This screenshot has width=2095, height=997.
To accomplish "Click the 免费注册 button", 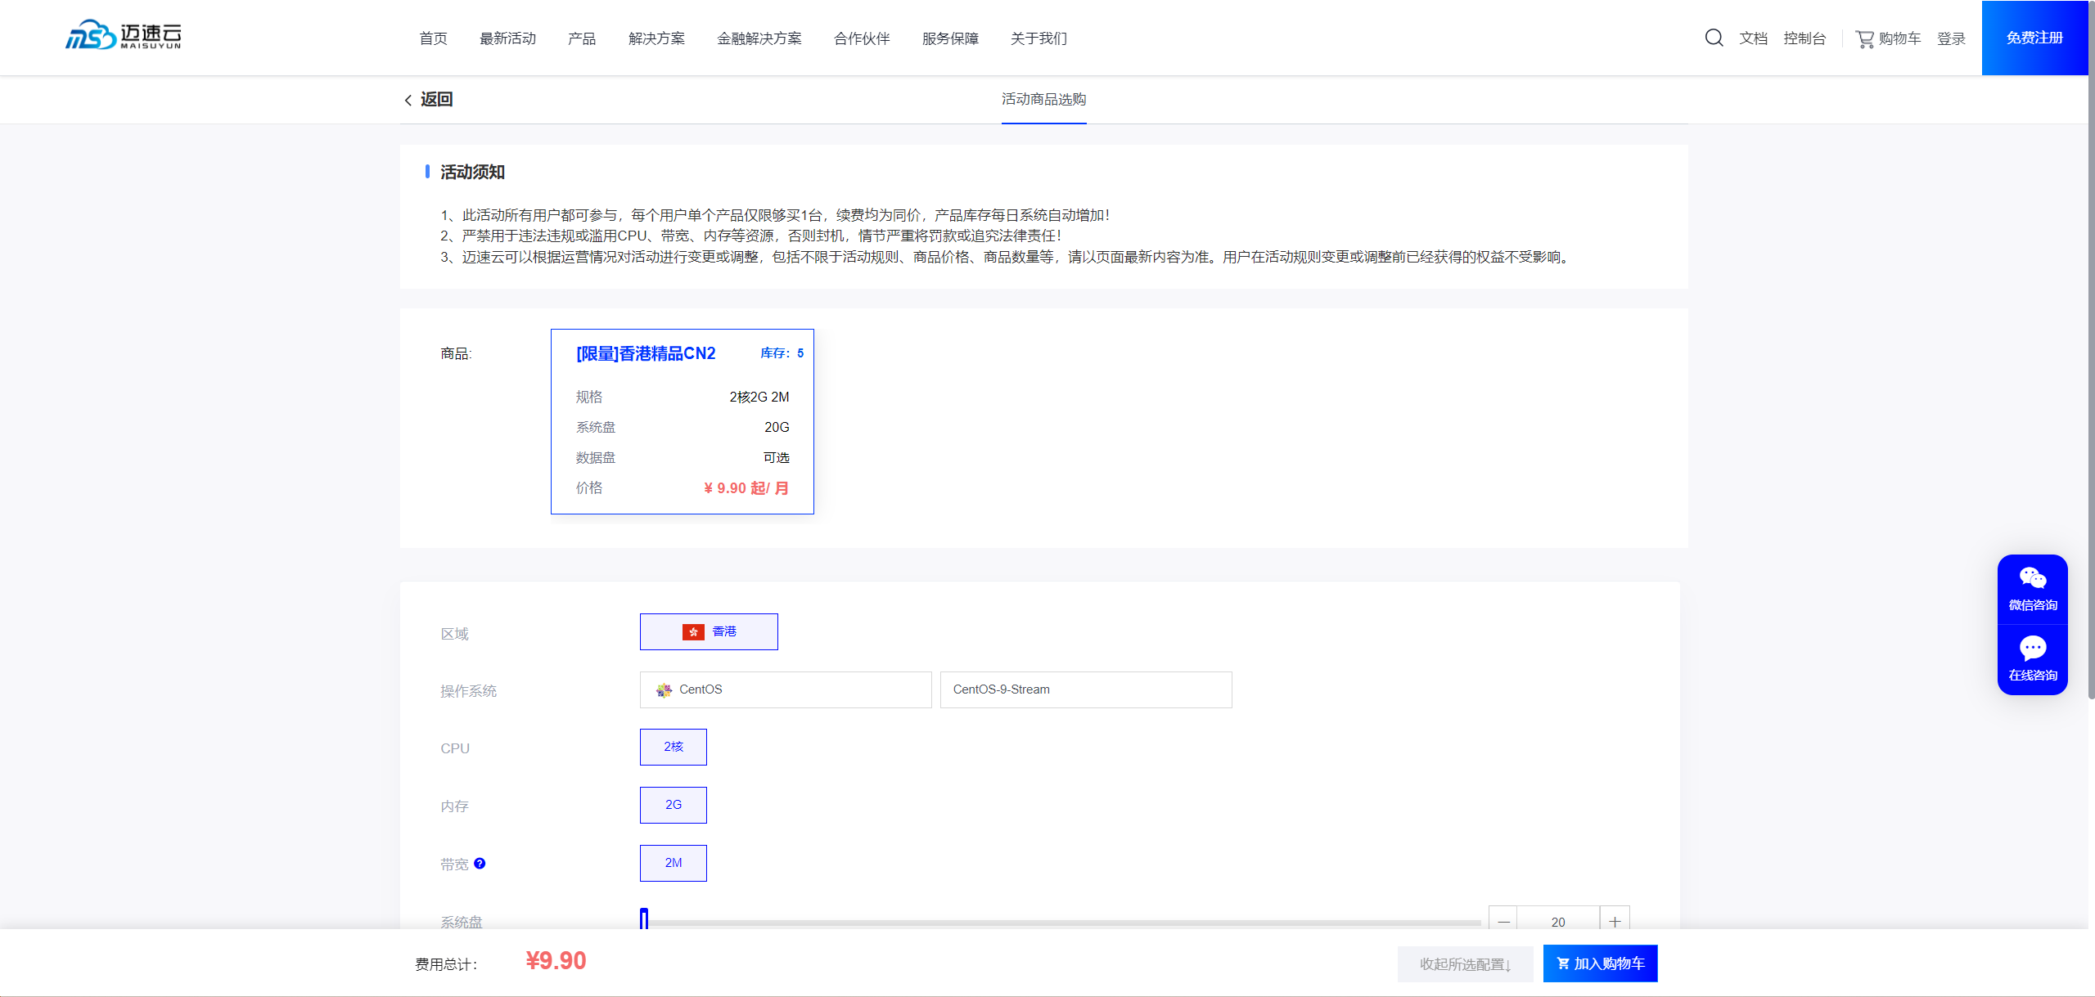I will (x=2034, y=38).
